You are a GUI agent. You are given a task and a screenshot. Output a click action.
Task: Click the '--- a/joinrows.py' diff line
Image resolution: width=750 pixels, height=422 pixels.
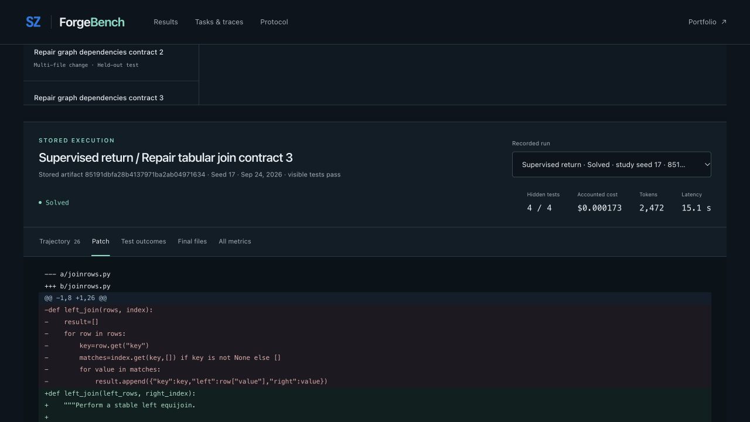click(375, 274)
